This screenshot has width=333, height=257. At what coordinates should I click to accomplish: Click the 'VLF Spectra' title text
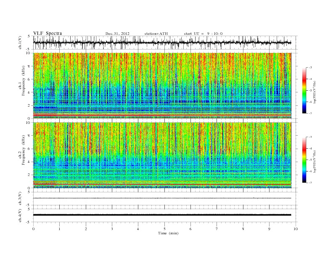[48, 33]
